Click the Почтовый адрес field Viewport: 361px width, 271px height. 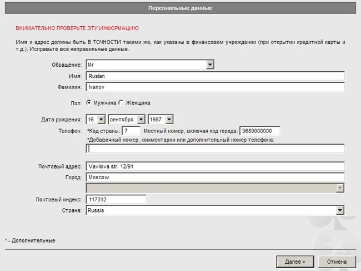pyautogui.click(x=215, y=166)
